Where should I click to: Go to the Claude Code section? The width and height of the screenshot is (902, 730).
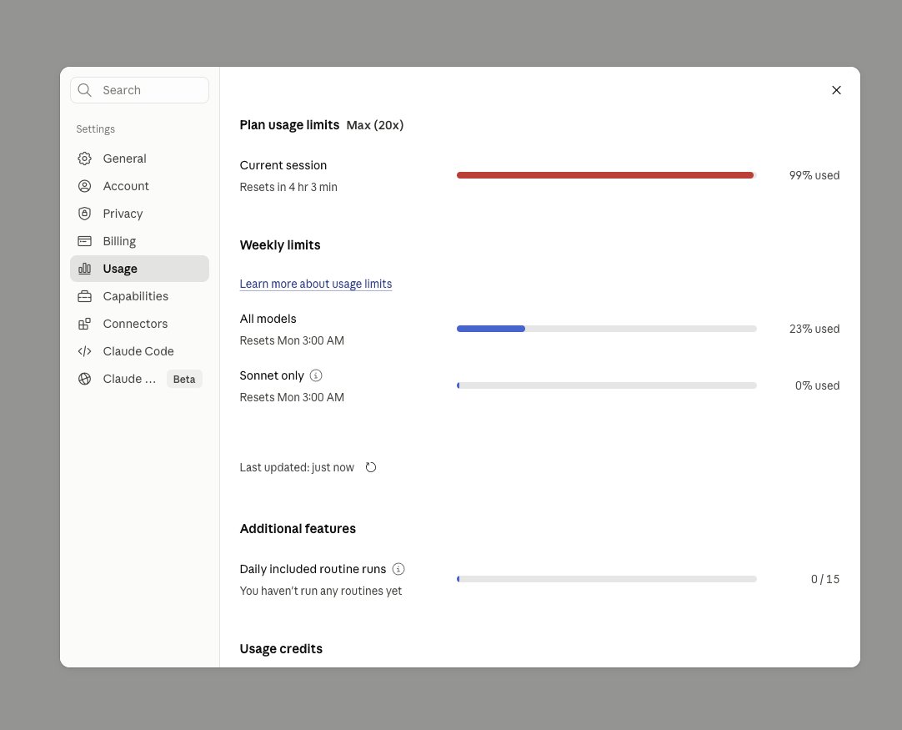(x=139, y=351)
